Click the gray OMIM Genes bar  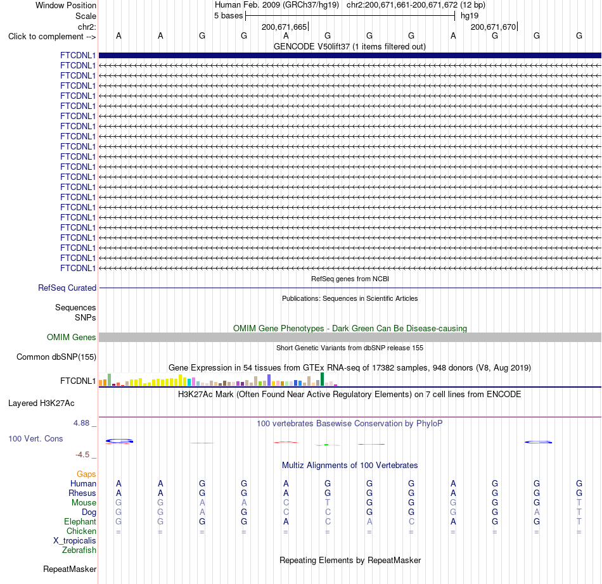[x=350, y=337]
